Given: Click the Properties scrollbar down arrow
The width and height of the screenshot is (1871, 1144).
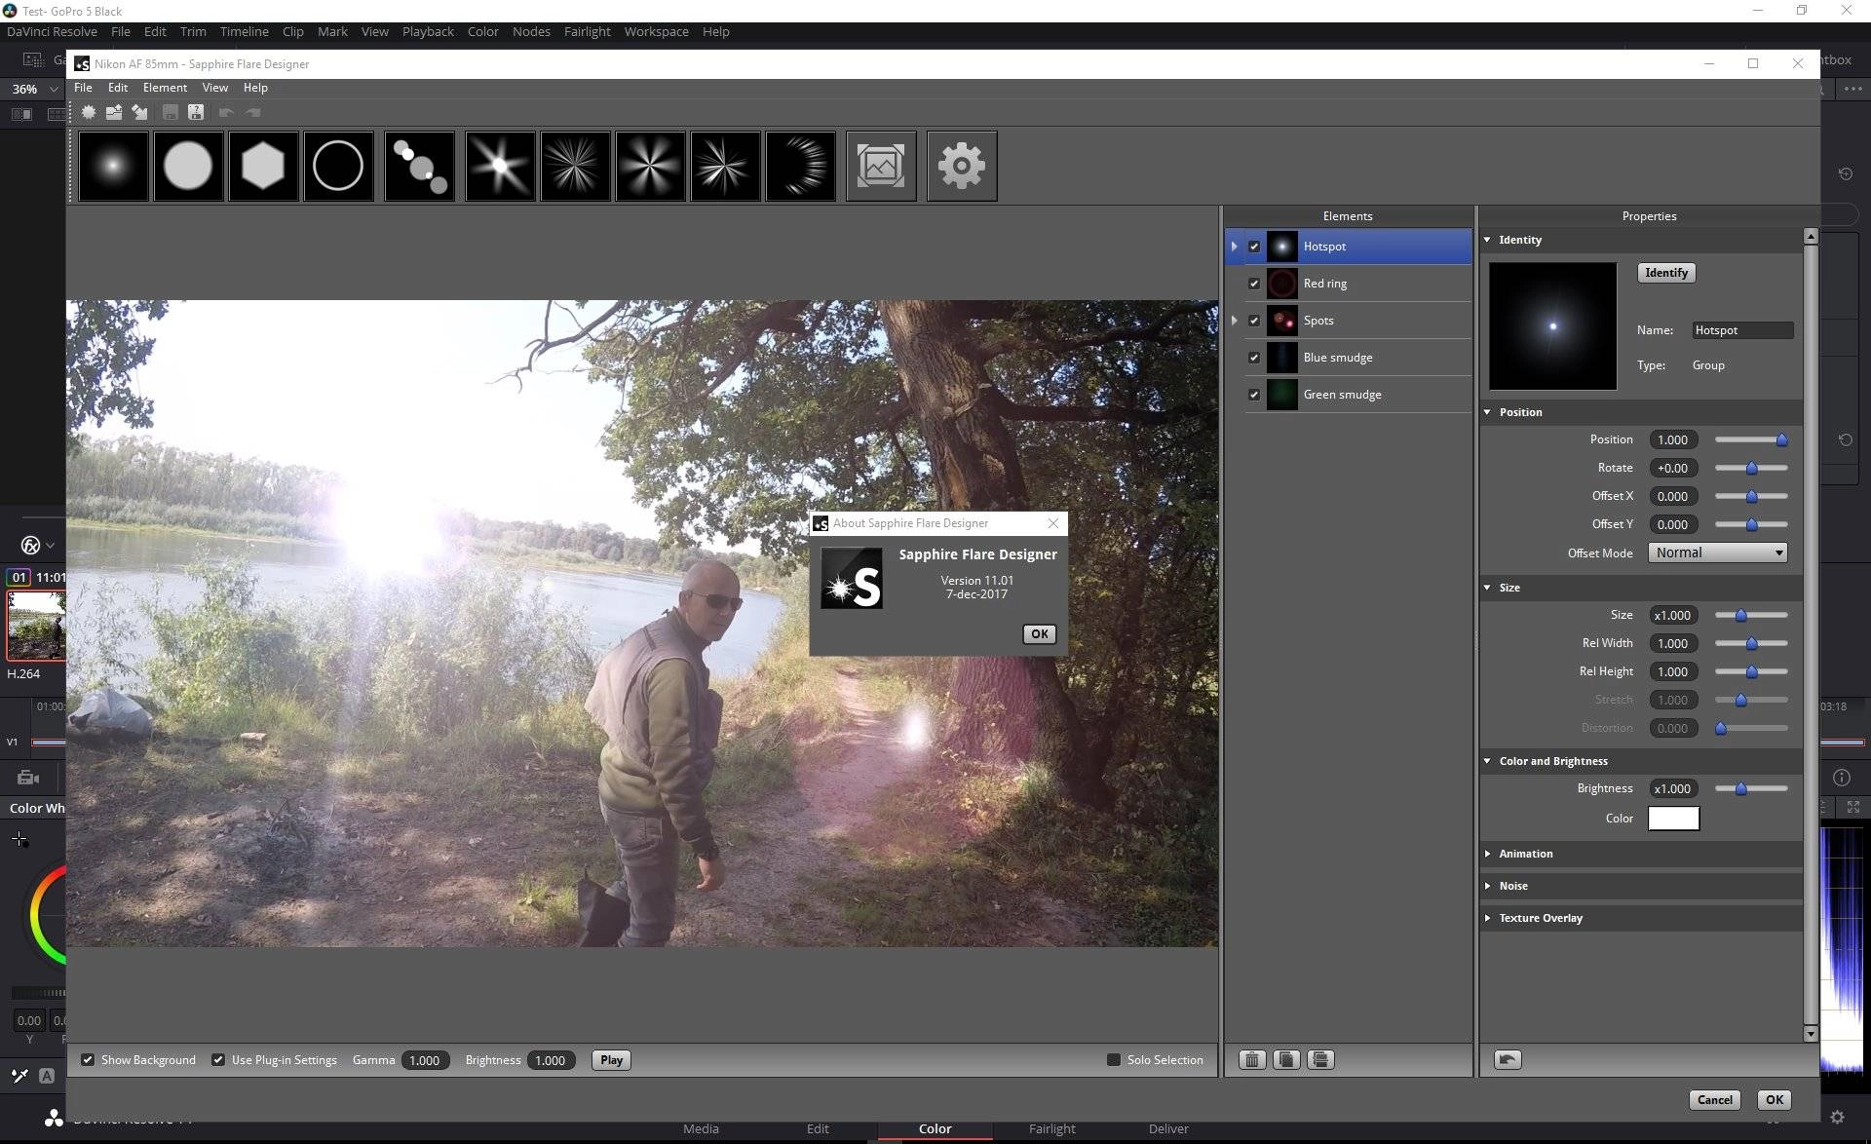Looking at the screenshot, I should coord(1811,1034).
